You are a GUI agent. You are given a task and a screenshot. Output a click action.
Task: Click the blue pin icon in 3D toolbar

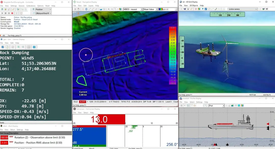(202, 9)
